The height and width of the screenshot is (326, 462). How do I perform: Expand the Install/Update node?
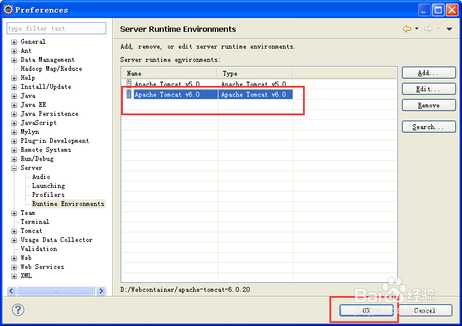(14, 87)
